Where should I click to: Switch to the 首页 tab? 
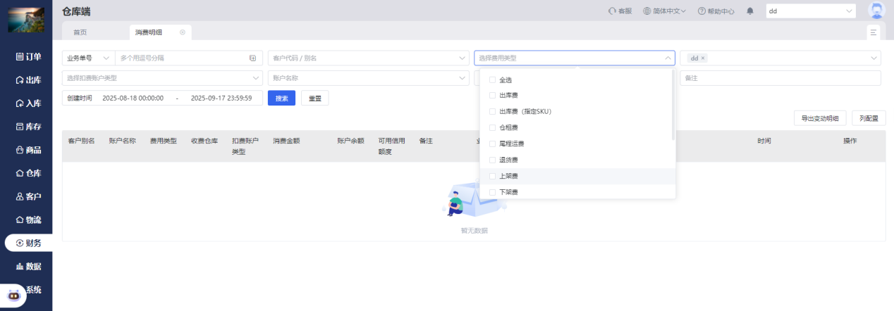point(80,32)
